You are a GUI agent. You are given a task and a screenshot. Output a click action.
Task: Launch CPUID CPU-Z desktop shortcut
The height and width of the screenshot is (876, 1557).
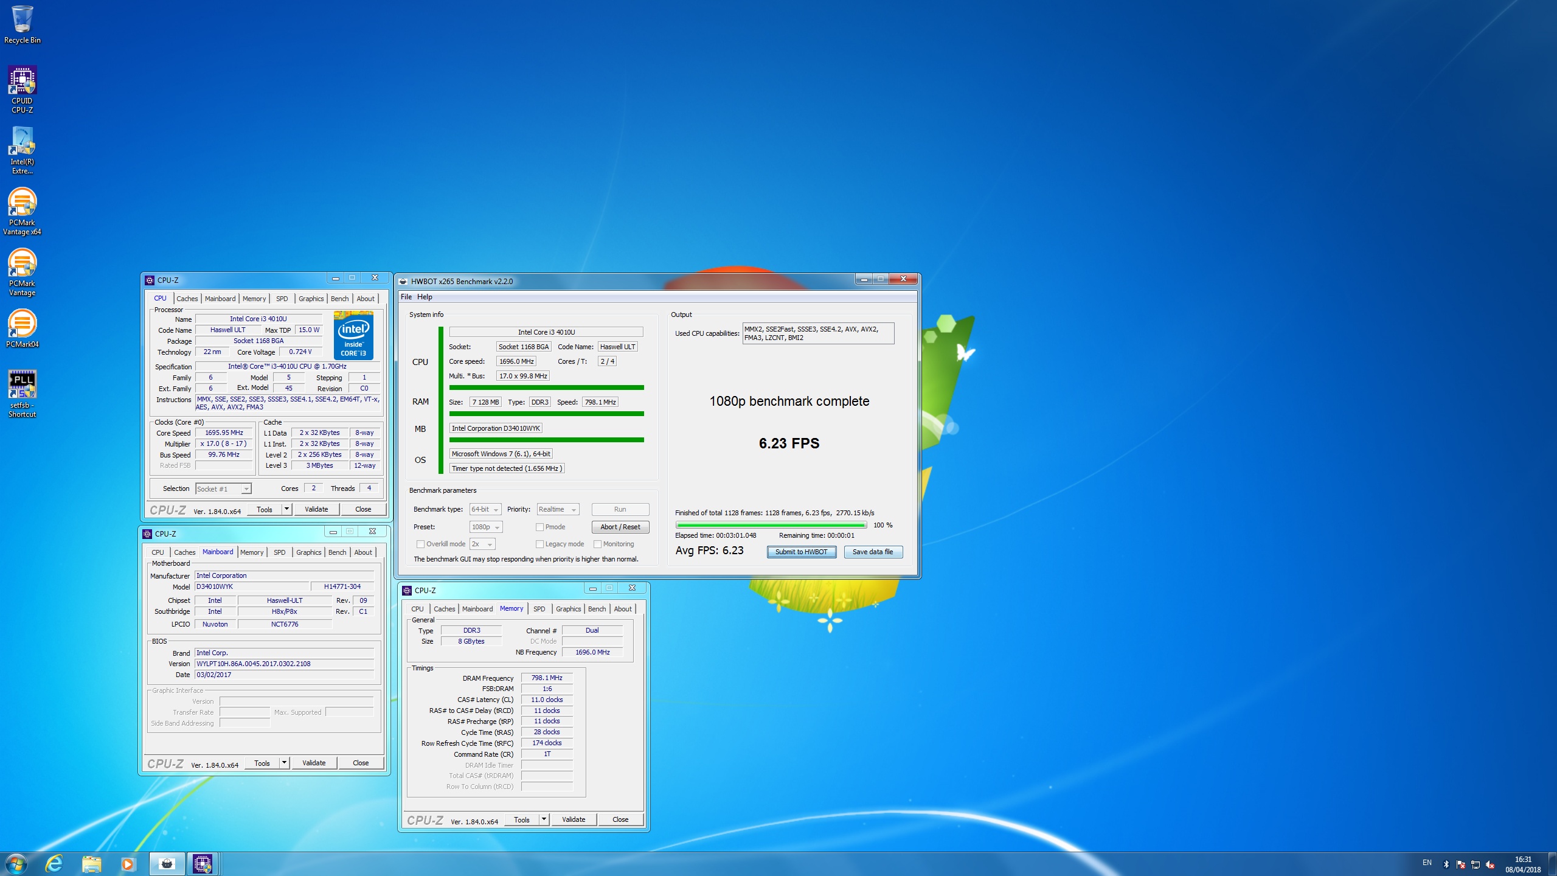point(22,89)
